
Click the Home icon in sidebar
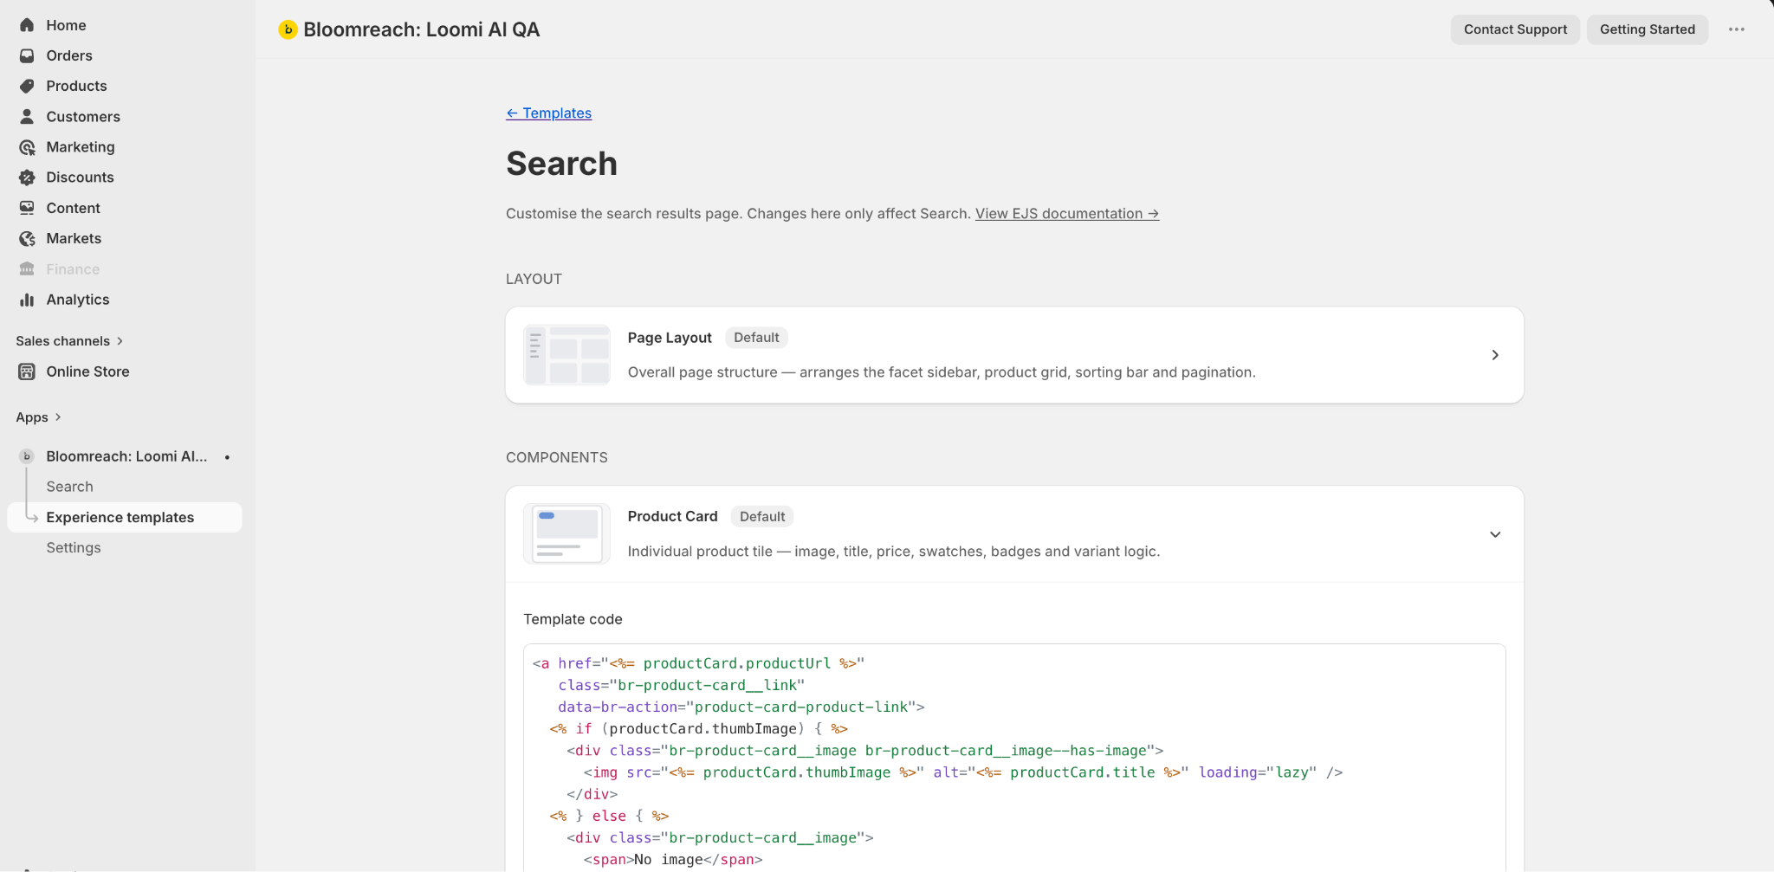[x=27, y=25]
